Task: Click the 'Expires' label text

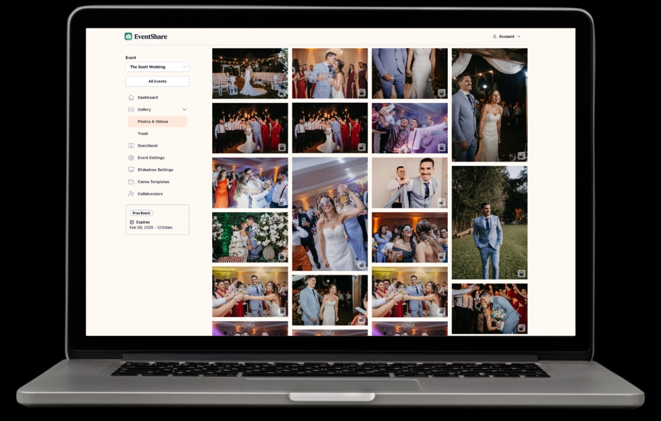Action: pyautogui.click(x=143, y=222)
